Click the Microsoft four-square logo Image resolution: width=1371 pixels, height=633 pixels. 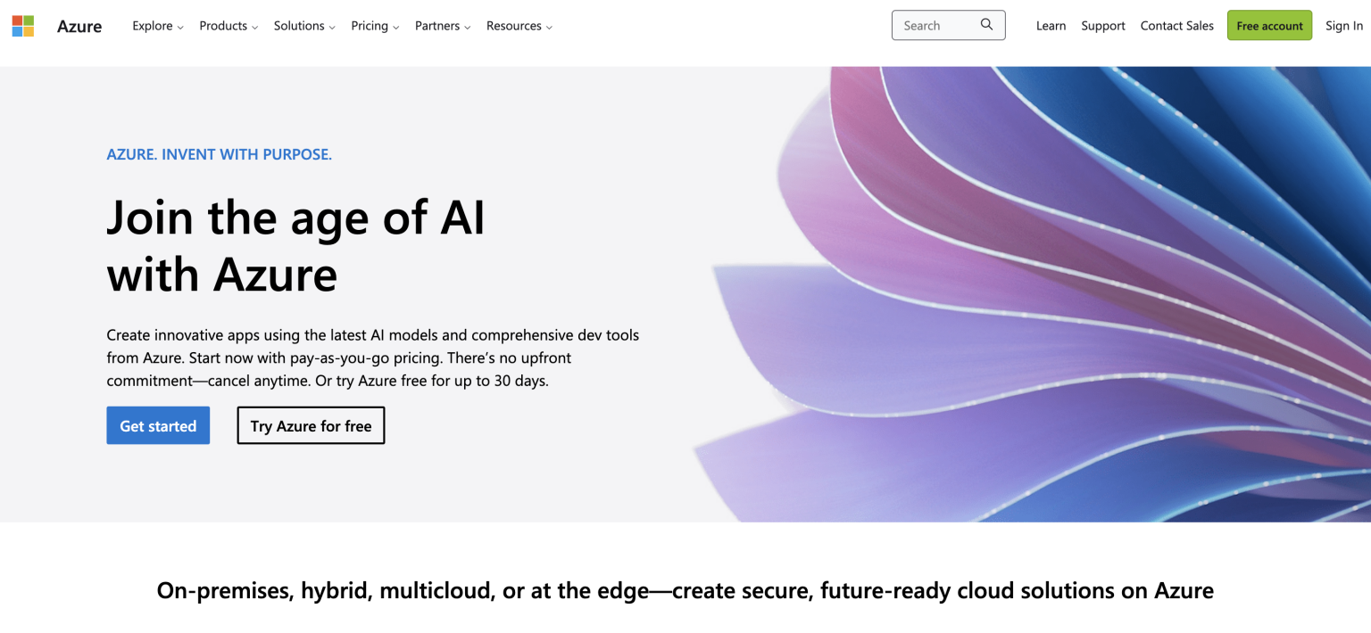(x=22, y=25)
